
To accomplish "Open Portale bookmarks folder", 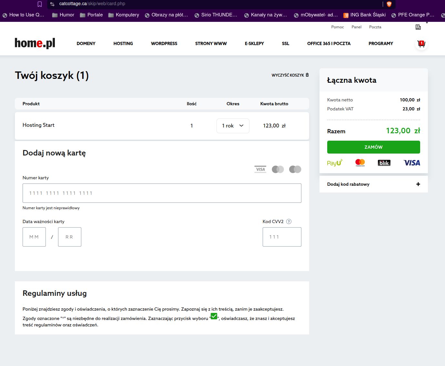I will pyautogui.click(x=91, y=15).
